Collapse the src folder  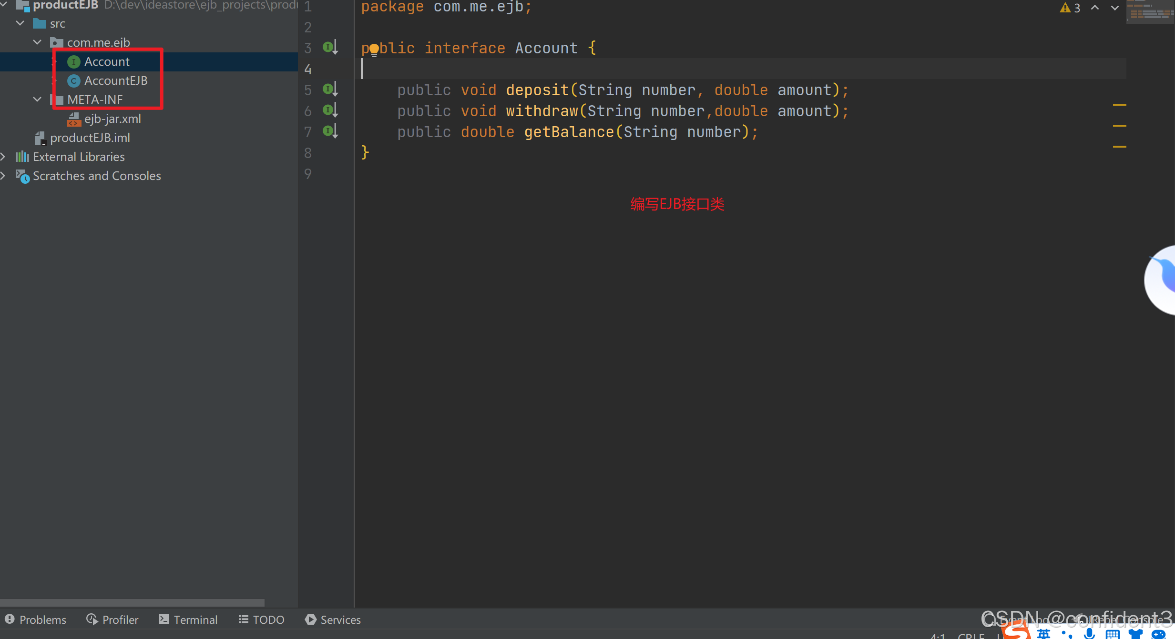tap(20, 23)
